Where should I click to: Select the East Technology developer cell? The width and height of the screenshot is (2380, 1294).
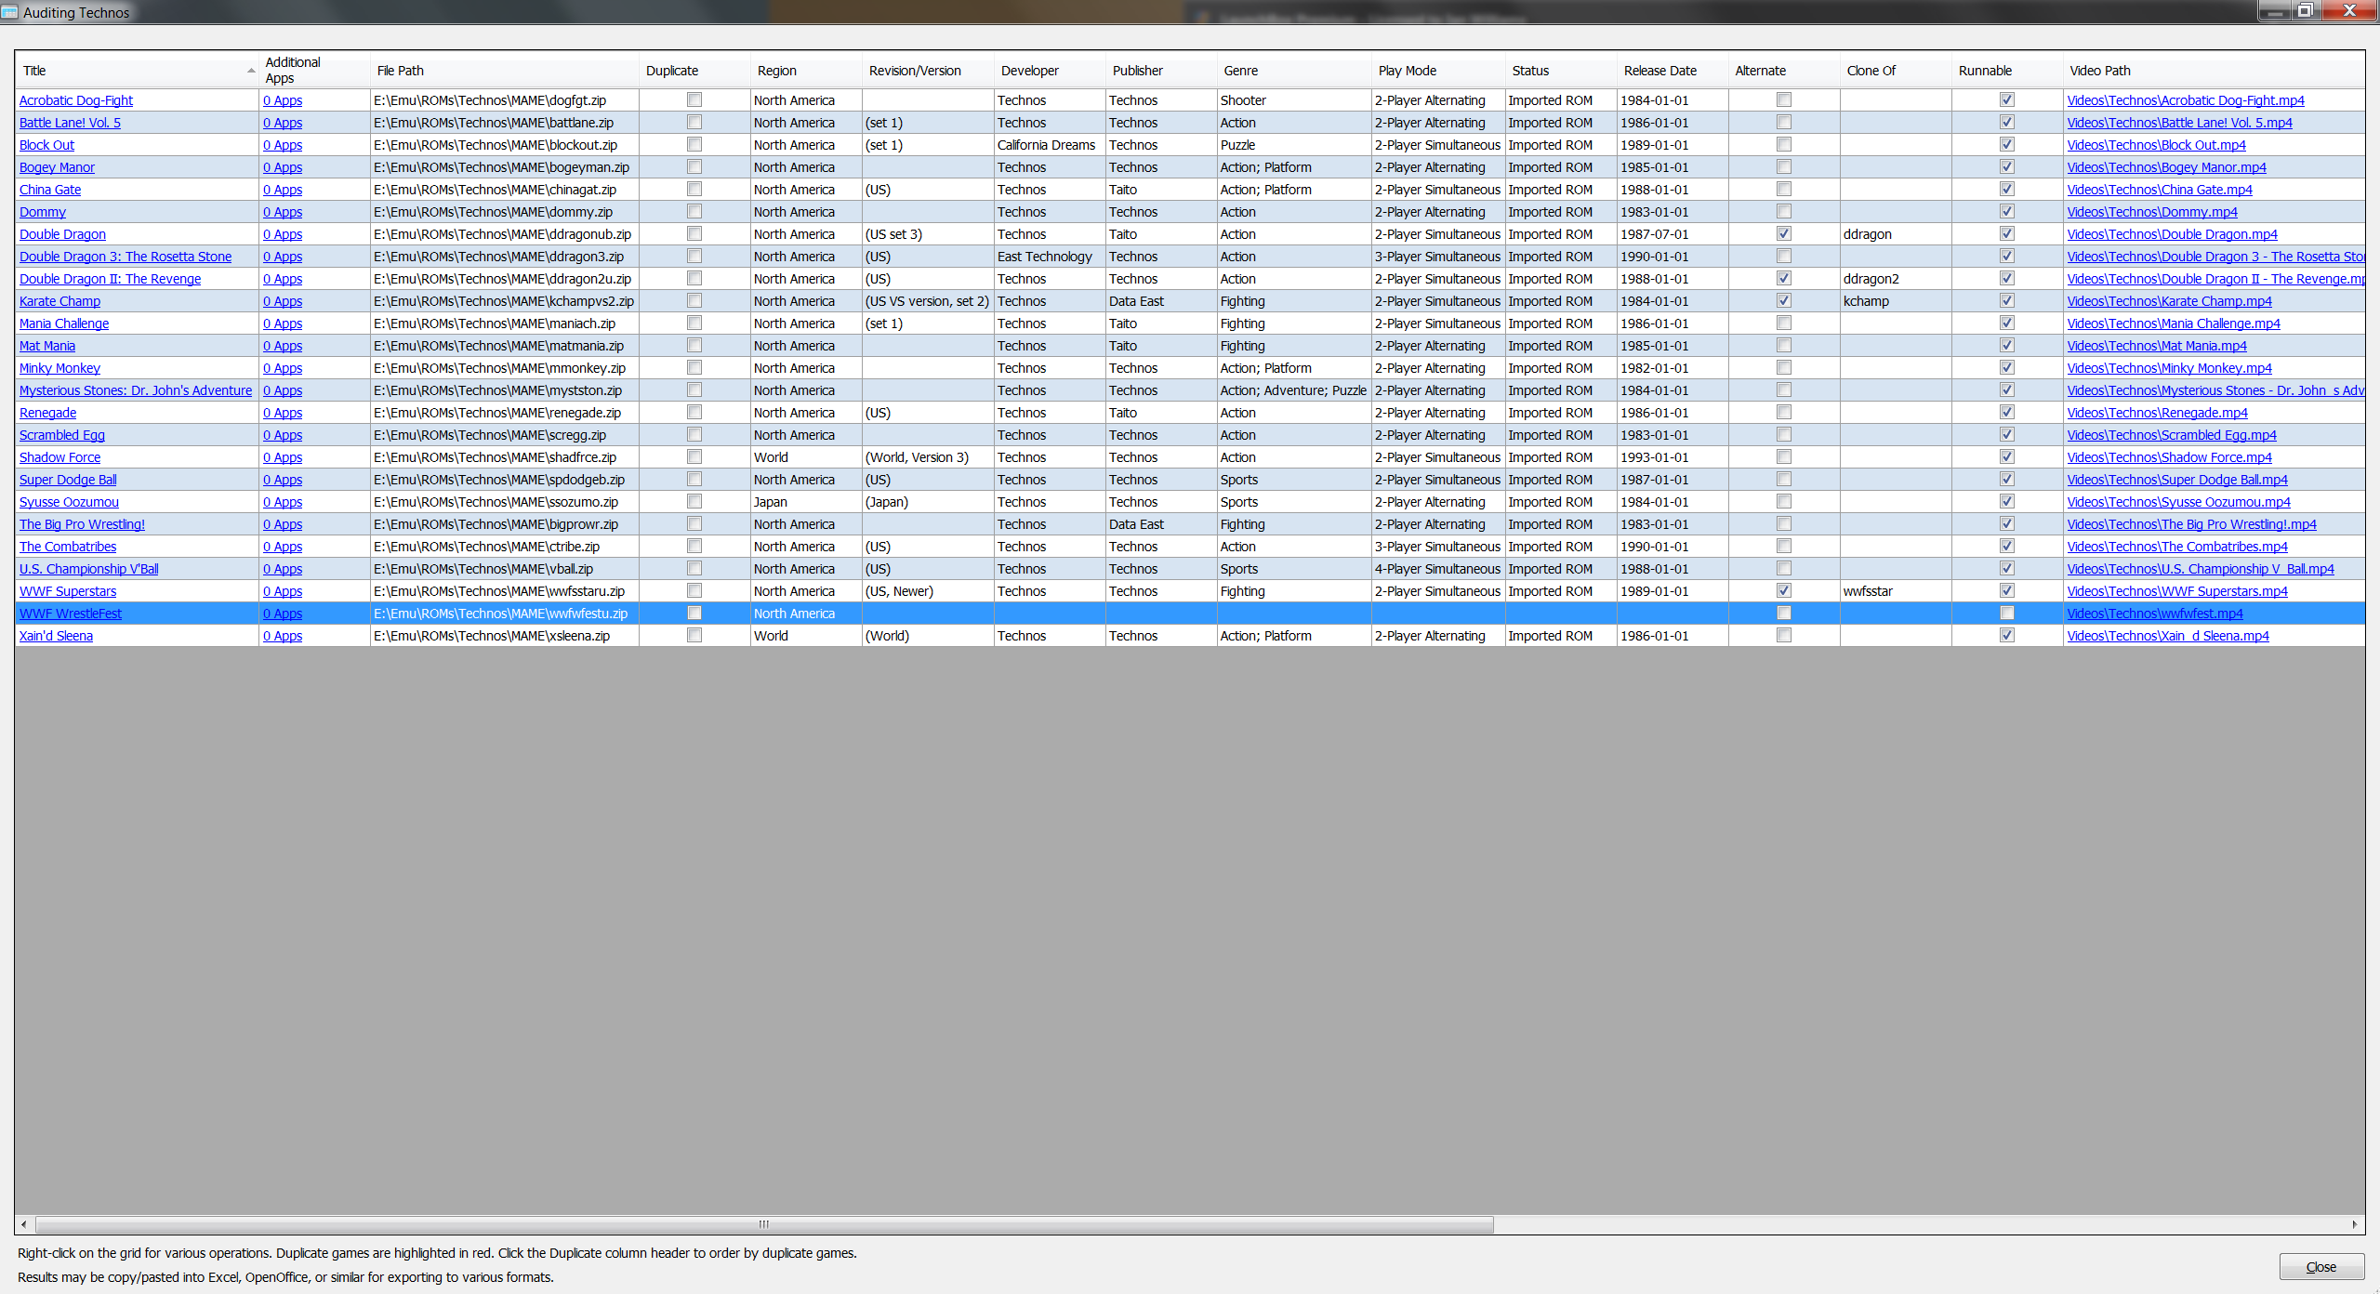(x=1050, y=257)
